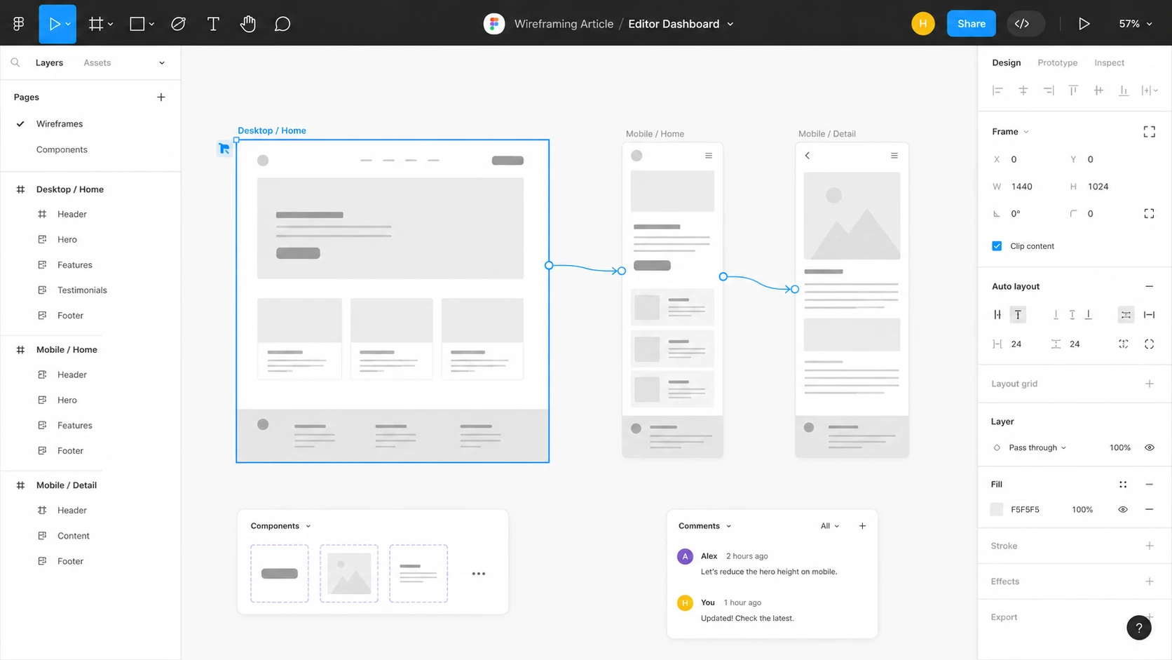
Task: Open the All comments filter dropdown
Action: click(830, 526)
